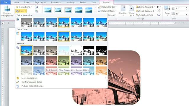Viewport: 189px width, 106px height.
Task: Open the Size dialog launcher
Action: pyautogui.click(x=187, y=19)
